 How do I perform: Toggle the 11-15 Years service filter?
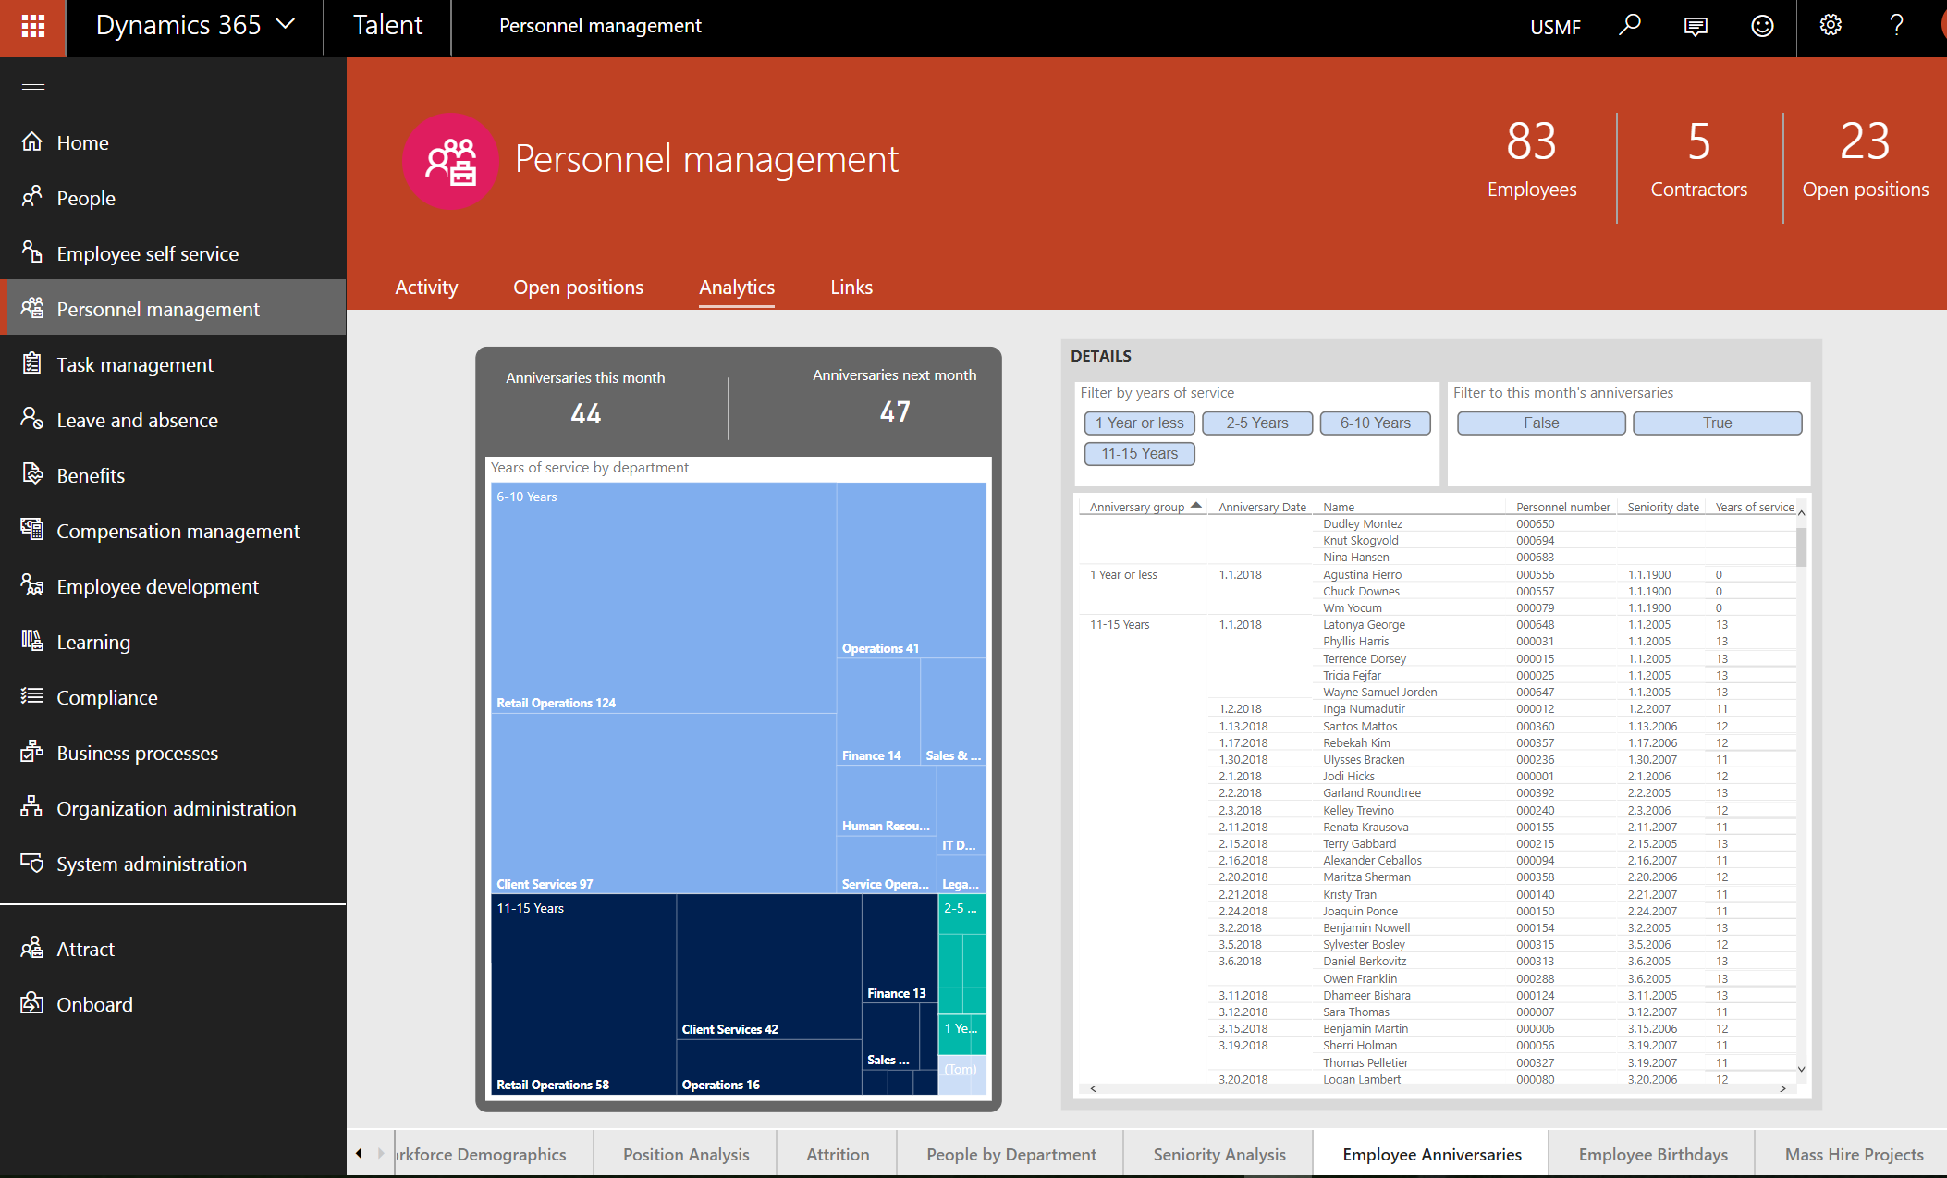1139,454
